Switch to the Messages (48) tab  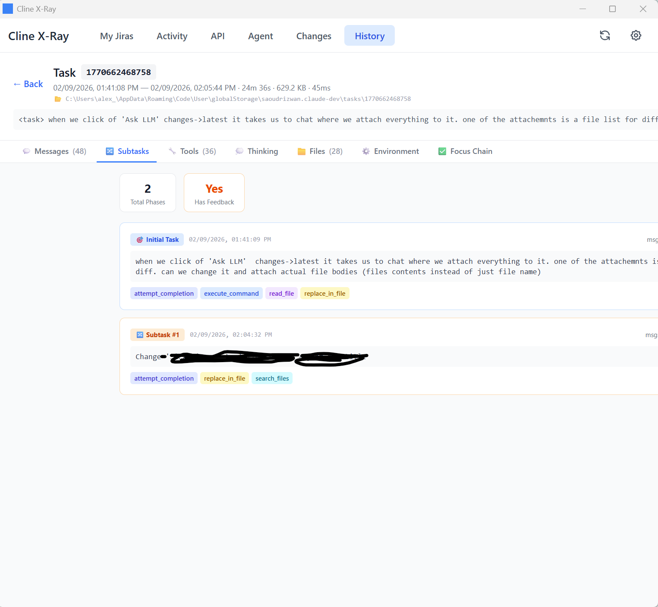point(54,151)
